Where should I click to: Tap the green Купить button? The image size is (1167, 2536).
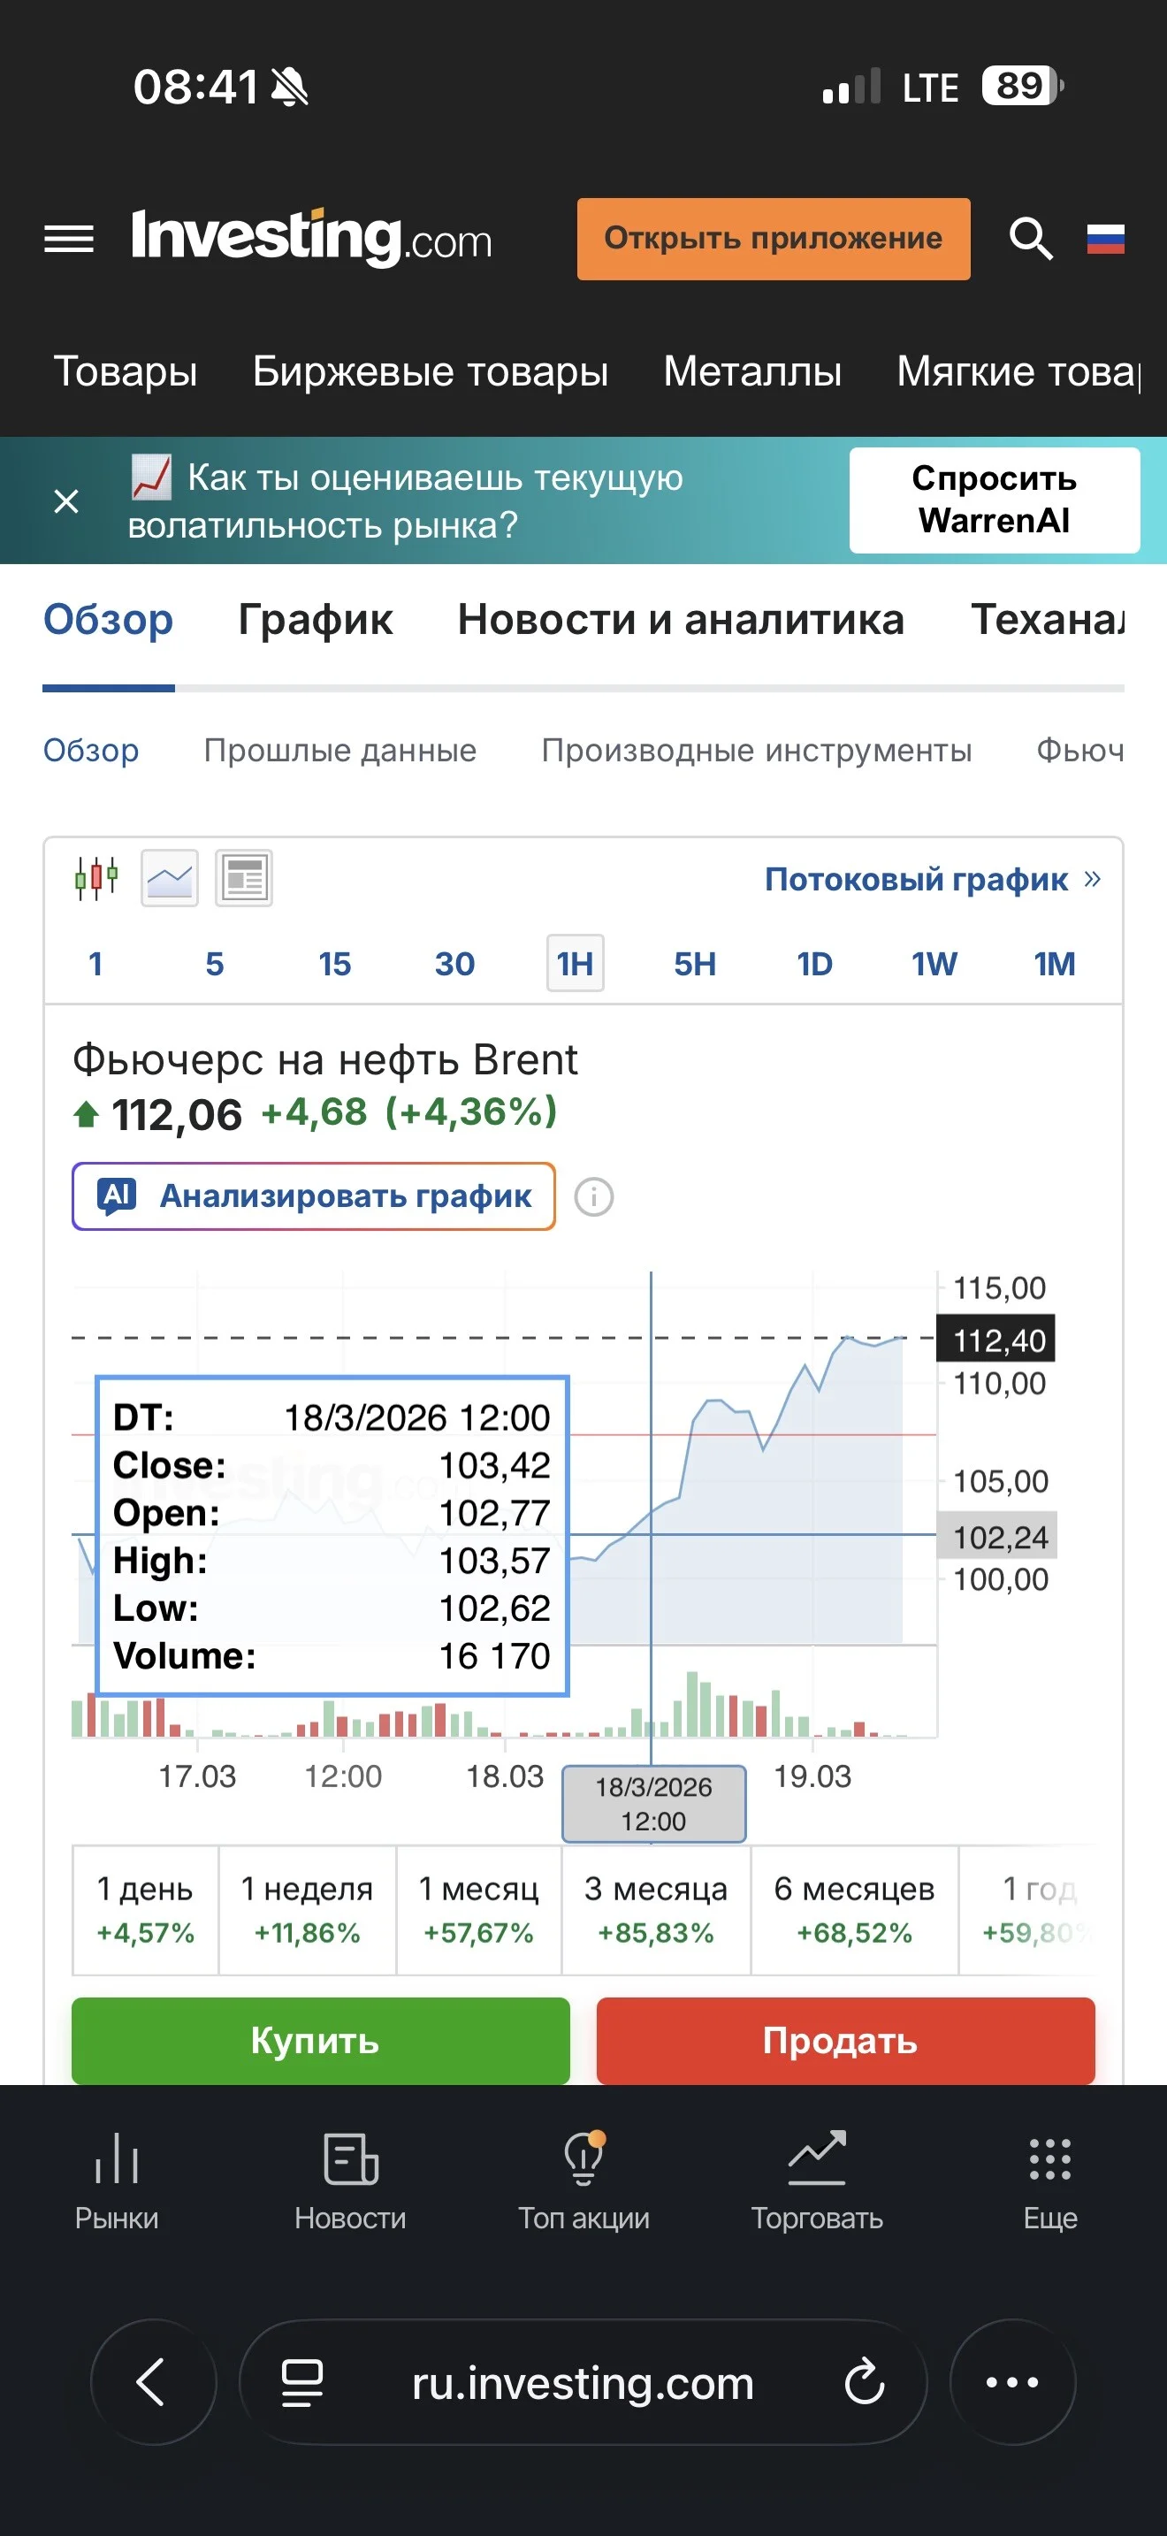coord(321,2040)
